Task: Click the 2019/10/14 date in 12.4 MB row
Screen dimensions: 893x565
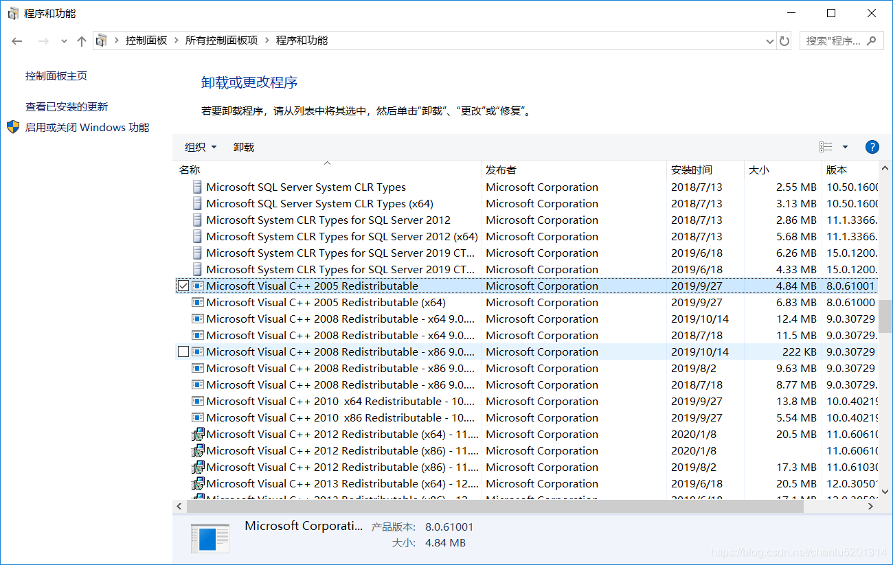Action: (700, 319)
